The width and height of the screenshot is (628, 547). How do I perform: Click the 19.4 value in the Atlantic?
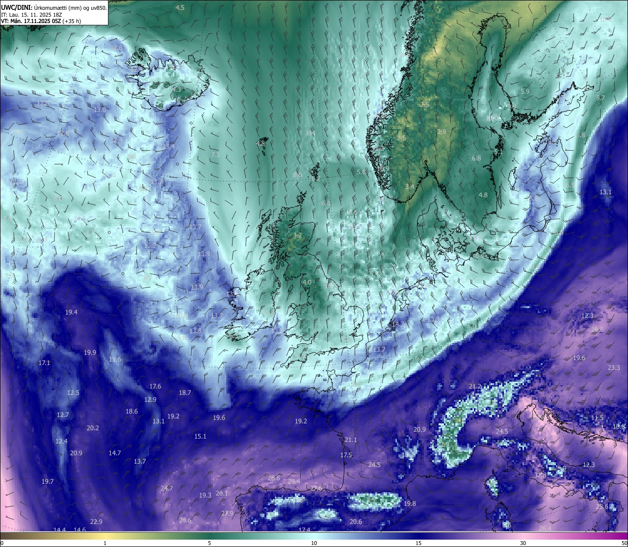(71, 312)
